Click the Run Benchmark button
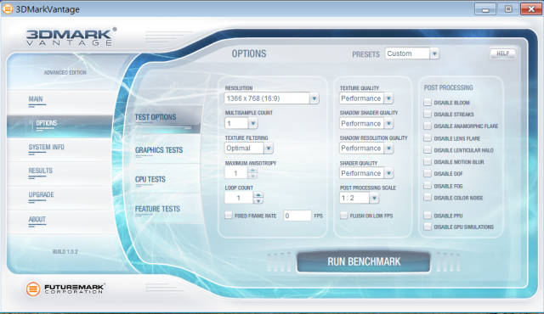This screenshot has height=314, width=544. 364,261
